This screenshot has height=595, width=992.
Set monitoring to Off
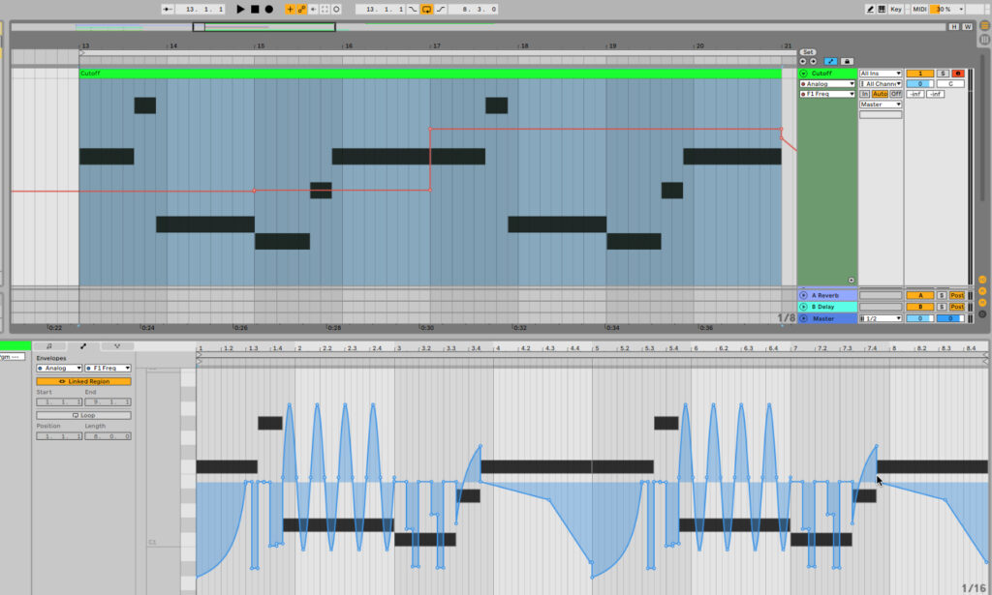point(896,94)
